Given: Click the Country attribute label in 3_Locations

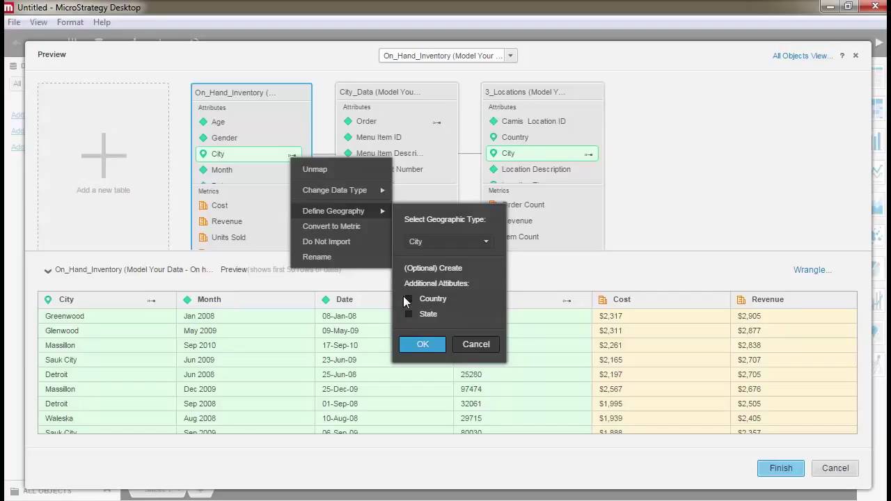Looking at the screenshot, I should 515,137.
